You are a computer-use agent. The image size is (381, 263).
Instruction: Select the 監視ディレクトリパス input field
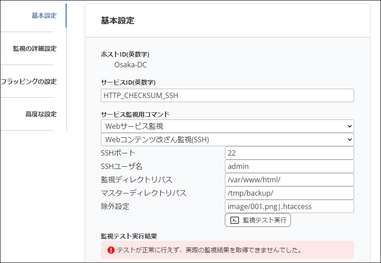click(289, 180)
